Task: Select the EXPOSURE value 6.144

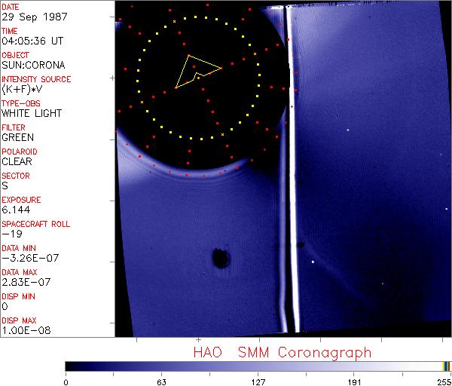Action: coord(15,210)
